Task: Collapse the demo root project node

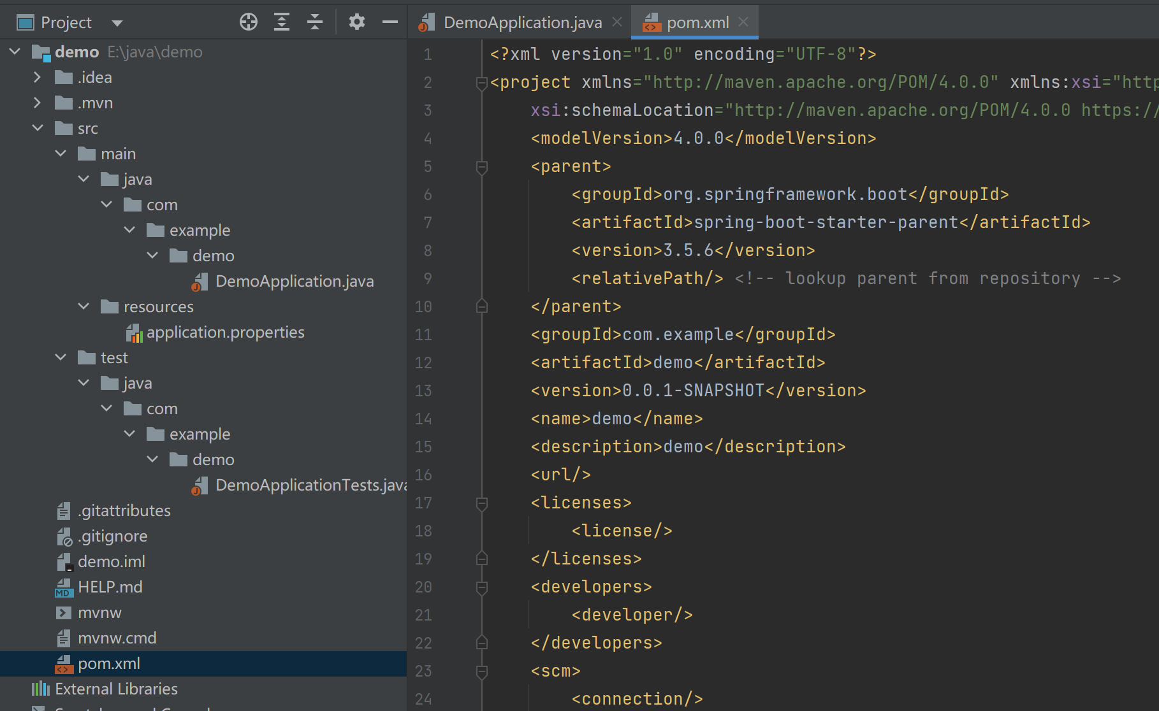Action: click(x=15, y=52)
